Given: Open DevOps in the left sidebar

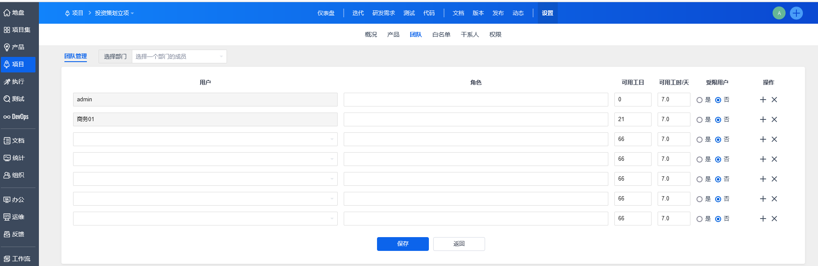Looking at the screenshot, I should point(17,116).
